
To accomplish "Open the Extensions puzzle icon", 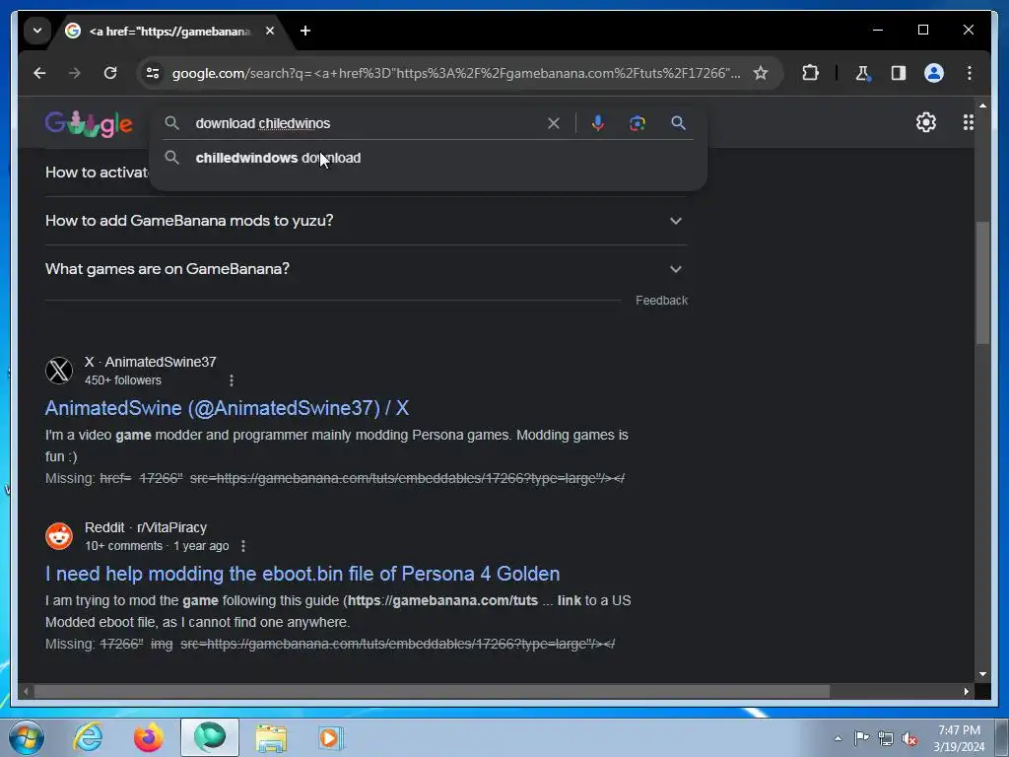I will point(811,73).
